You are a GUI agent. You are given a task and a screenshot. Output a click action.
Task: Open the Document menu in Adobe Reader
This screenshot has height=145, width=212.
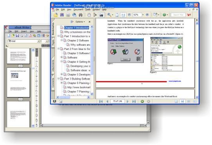coord(78,10)
